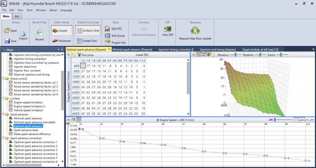Switch to the Edit ribbon tab
316x168 pixels.
[x=17, y=16]
